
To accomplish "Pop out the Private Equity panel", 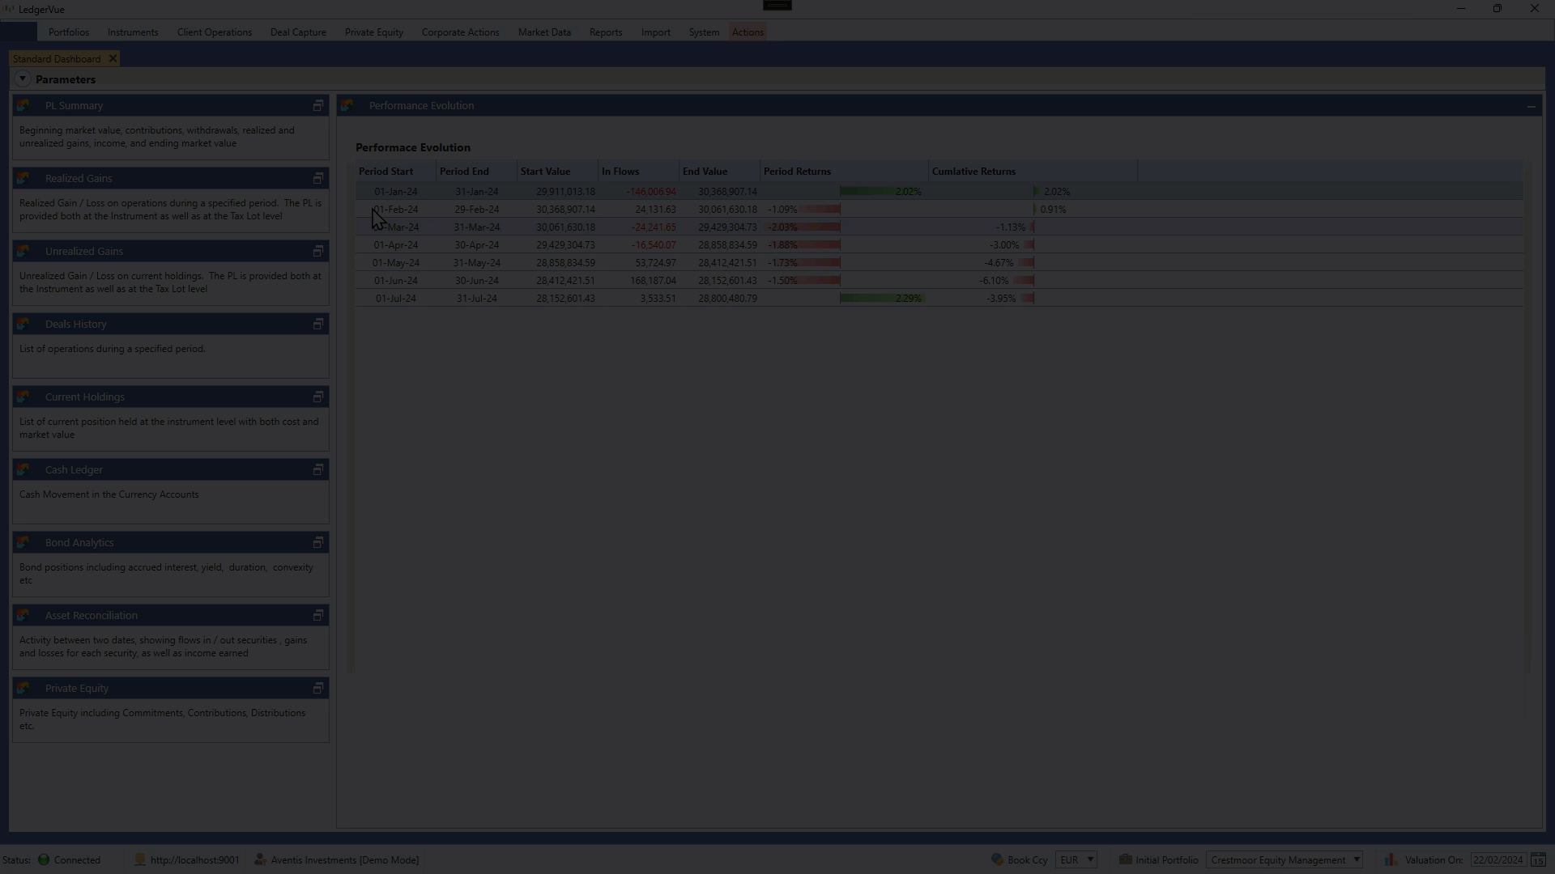I will tap(318, 689).
